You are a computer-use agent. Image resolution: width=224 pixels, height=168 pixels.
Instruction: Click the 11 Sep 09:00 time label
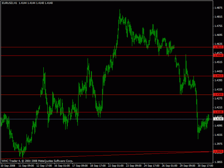point(26,166)
